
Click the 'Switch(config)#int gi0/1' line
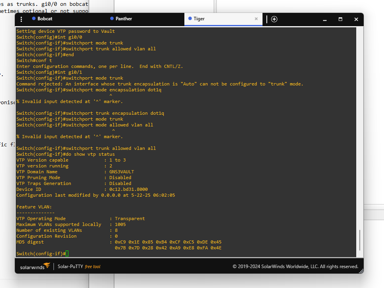49,72
